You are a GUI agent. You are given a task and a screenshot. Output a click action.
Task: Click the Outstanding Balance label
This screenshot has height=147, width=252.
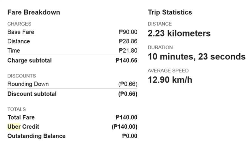pos(36,136)
